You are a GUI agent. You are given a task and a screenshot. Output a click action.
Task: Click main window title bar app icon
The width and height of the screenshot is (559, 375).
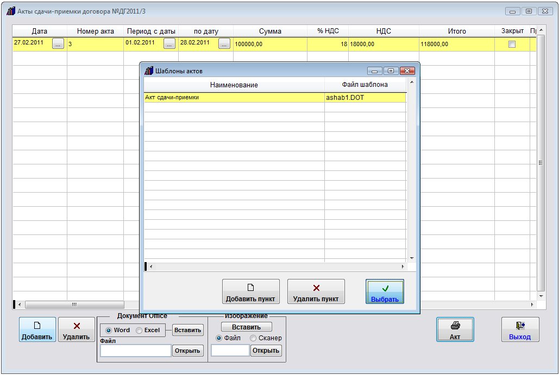(x=11, y=11)
